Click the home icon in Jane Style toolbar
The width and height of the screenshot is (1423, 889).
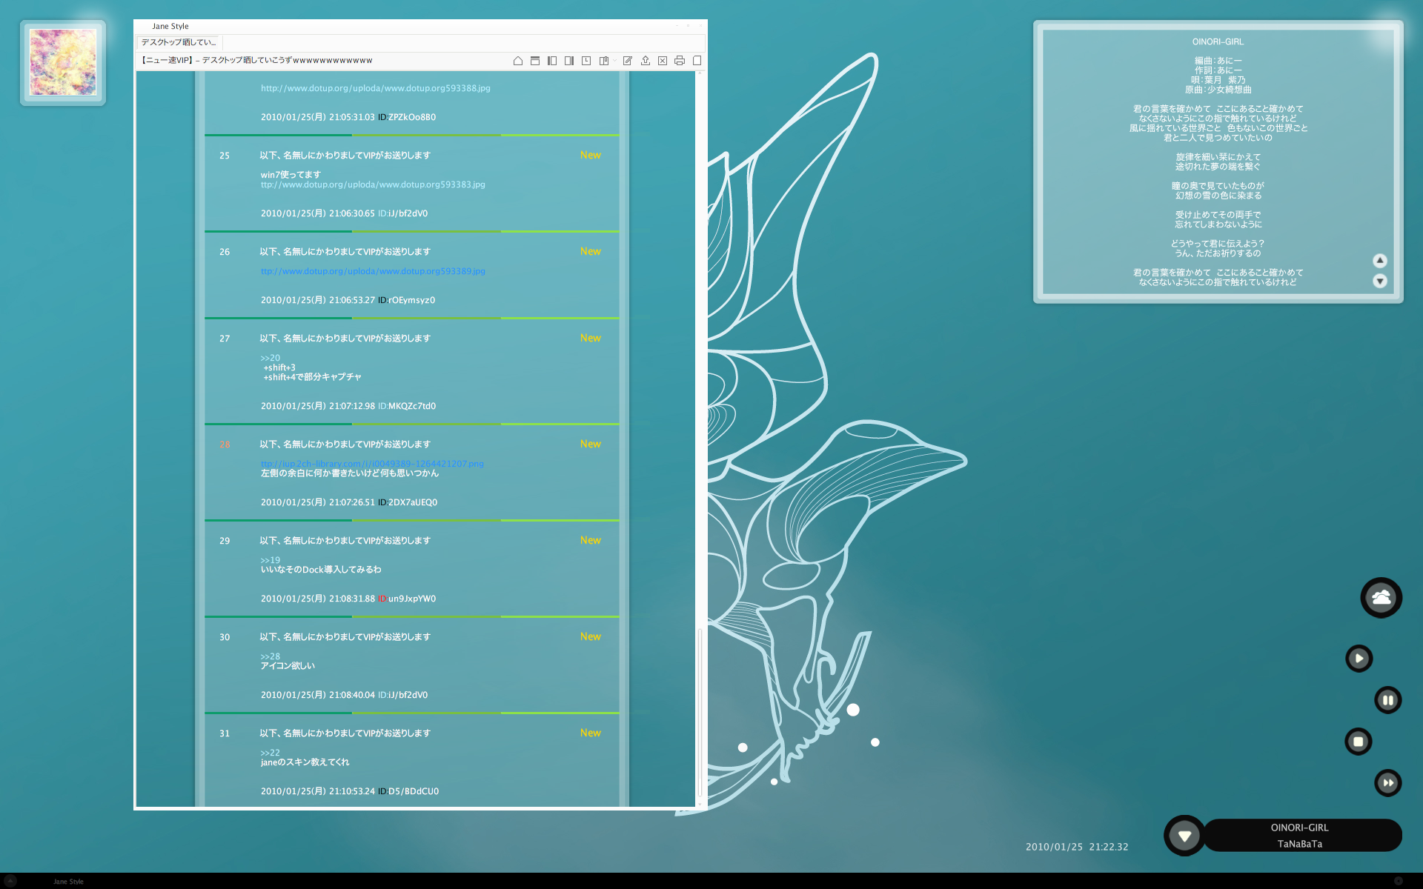coord(518,61)
